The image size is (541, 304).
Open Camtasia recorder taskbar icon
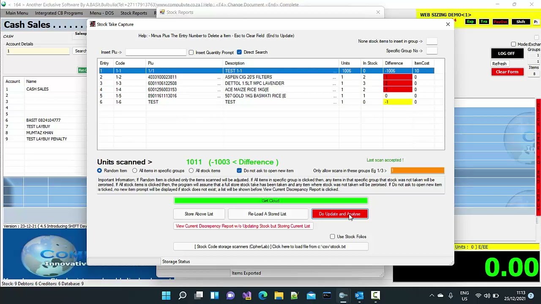click(x=375, y=295)
